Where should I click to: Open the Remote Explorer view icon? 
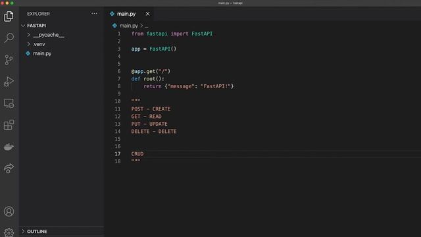[9, 103]
